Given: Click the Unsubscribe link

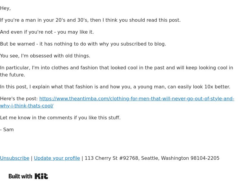Looking at the screenshot, I should coord(15,158).
